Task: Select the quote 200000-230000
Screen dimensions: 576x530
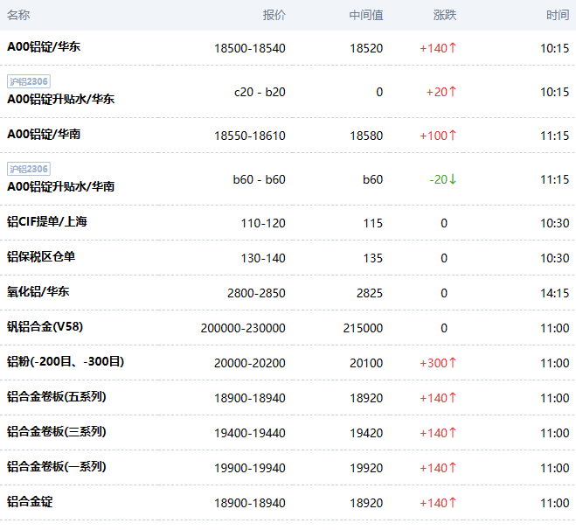Action: pyautogui.click(x=243, y=328)
